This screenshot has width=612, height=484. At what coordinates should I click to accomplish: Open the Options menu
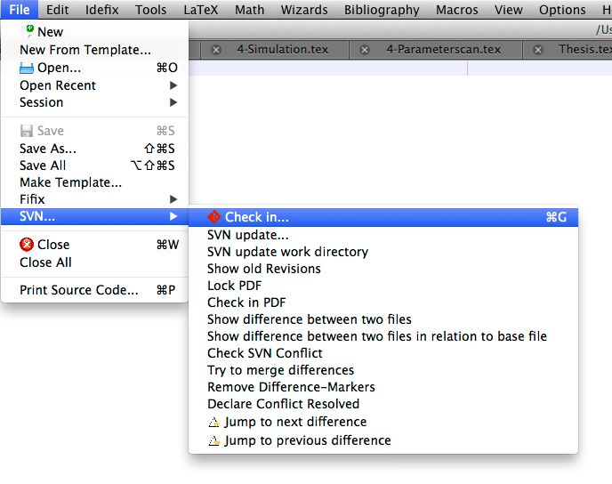click(562, 10)
